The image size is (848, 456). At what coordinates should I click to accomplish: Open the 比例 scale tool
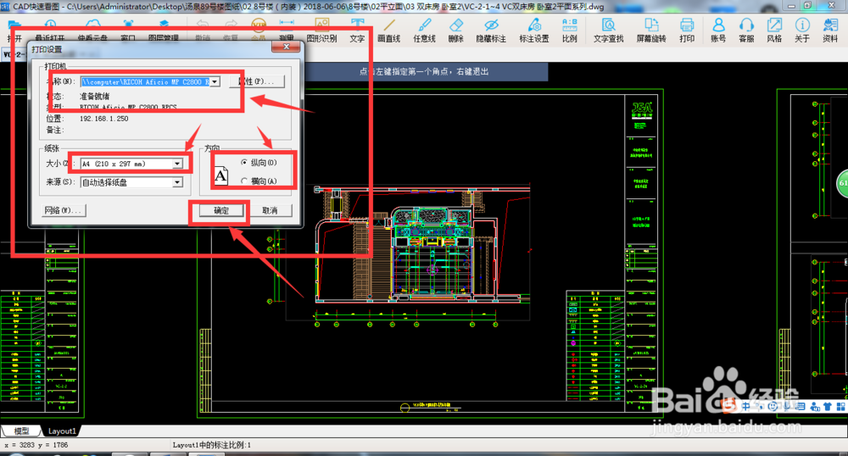pos(569,29)
